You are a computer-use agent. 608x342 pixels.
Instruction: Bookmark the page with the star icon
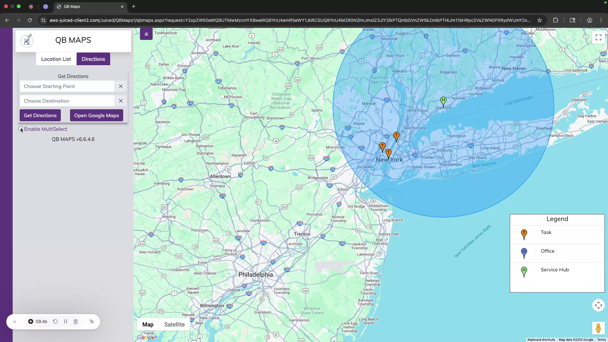click(x=540, y=20)
